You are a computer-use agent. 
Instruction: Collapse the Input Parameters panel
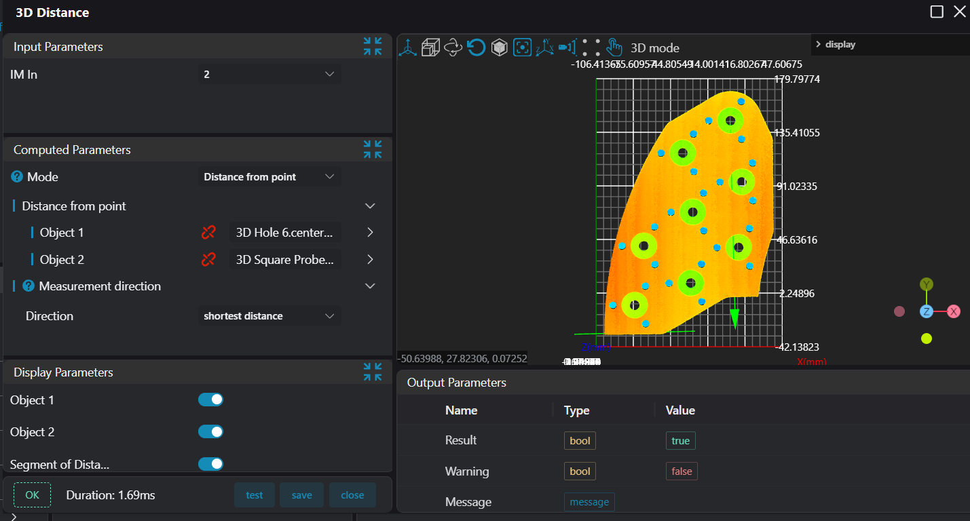(x=372, y=47)
